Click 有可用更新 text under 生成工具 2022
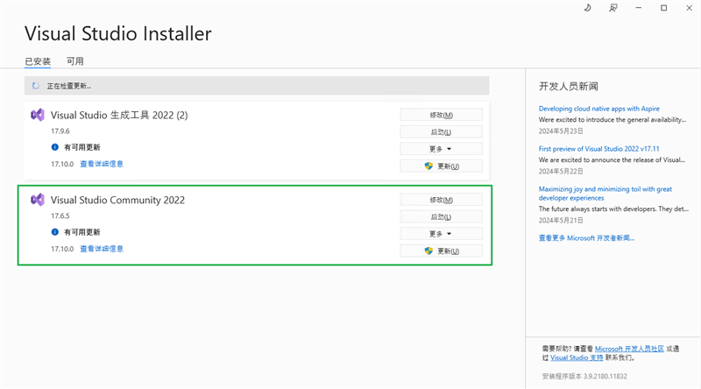 (x=82, y=147)
